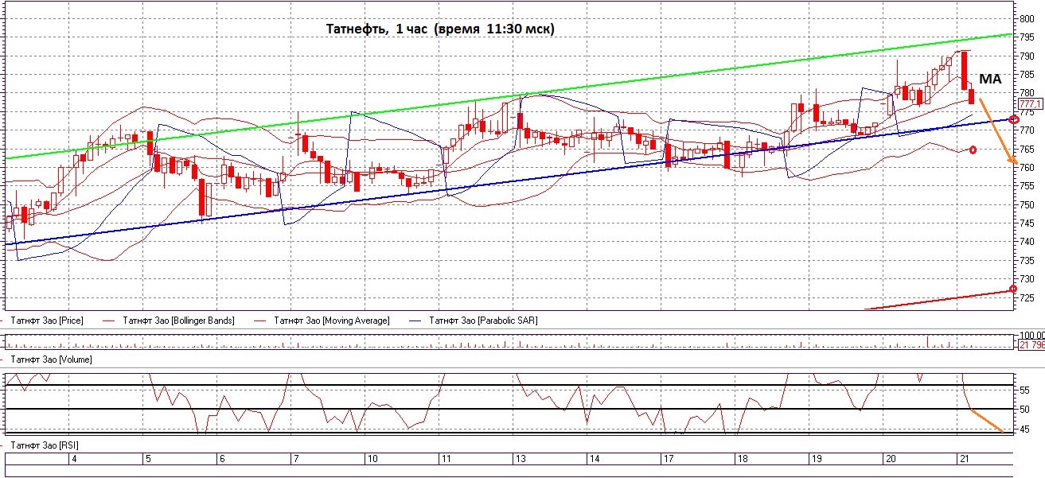Select date 7 on the time axis
1045x478 pixels.
pos(296,459)
